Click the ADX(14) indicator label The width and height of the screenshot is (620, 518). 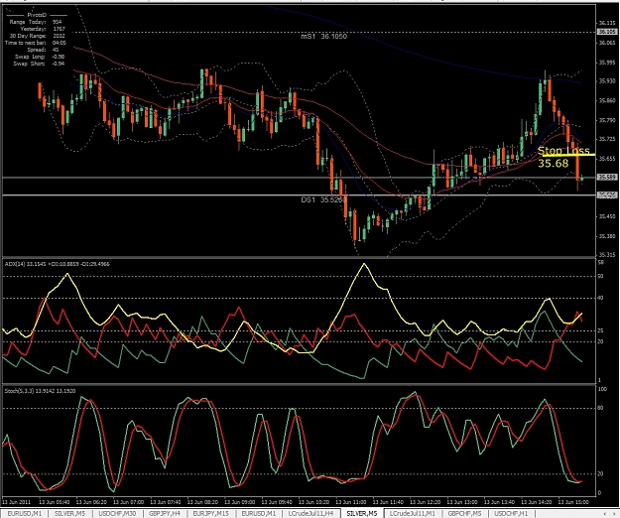point(57,264)
